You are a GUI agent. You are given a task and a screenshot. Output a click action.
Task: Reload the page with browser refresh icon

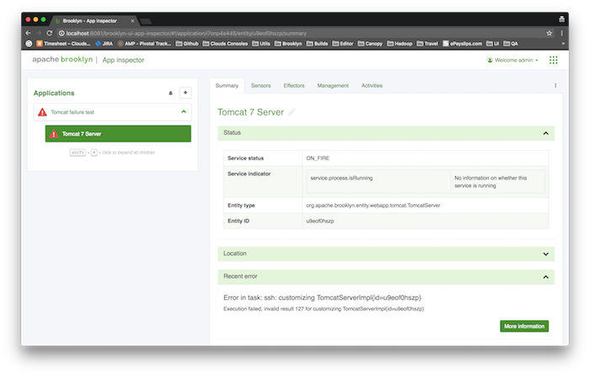click(x=50, y=32)
